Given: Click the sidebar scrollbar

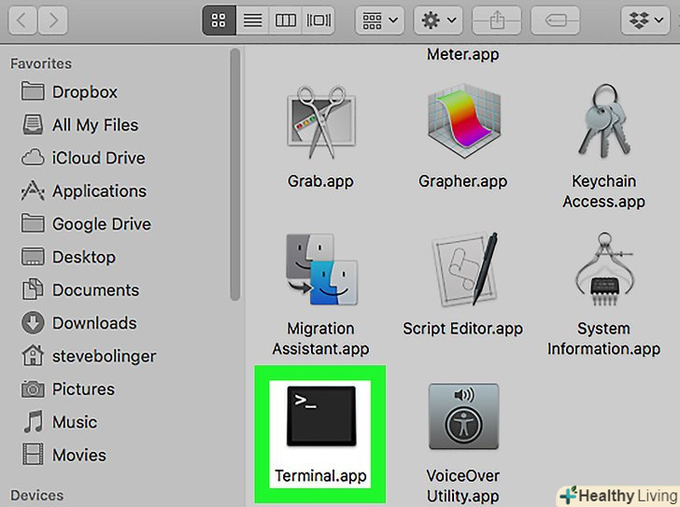Looking at the screenshot, I should tap(235, 175).
